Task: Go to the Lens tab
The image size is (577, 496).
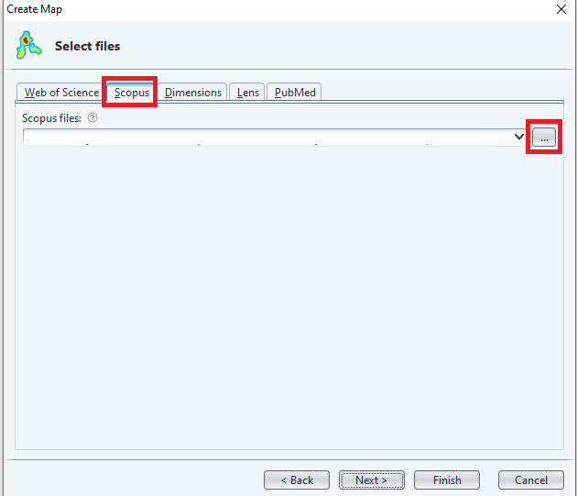Action: click(x=248, y=93)
